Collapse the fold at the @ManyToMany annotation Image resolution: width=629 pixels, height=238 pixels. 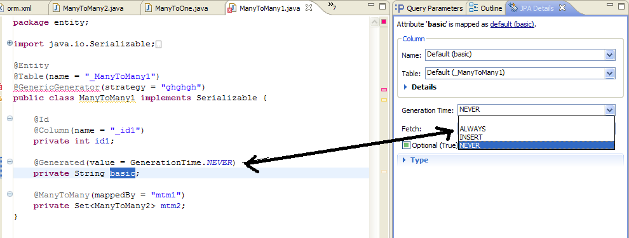(x=10, y=194)
